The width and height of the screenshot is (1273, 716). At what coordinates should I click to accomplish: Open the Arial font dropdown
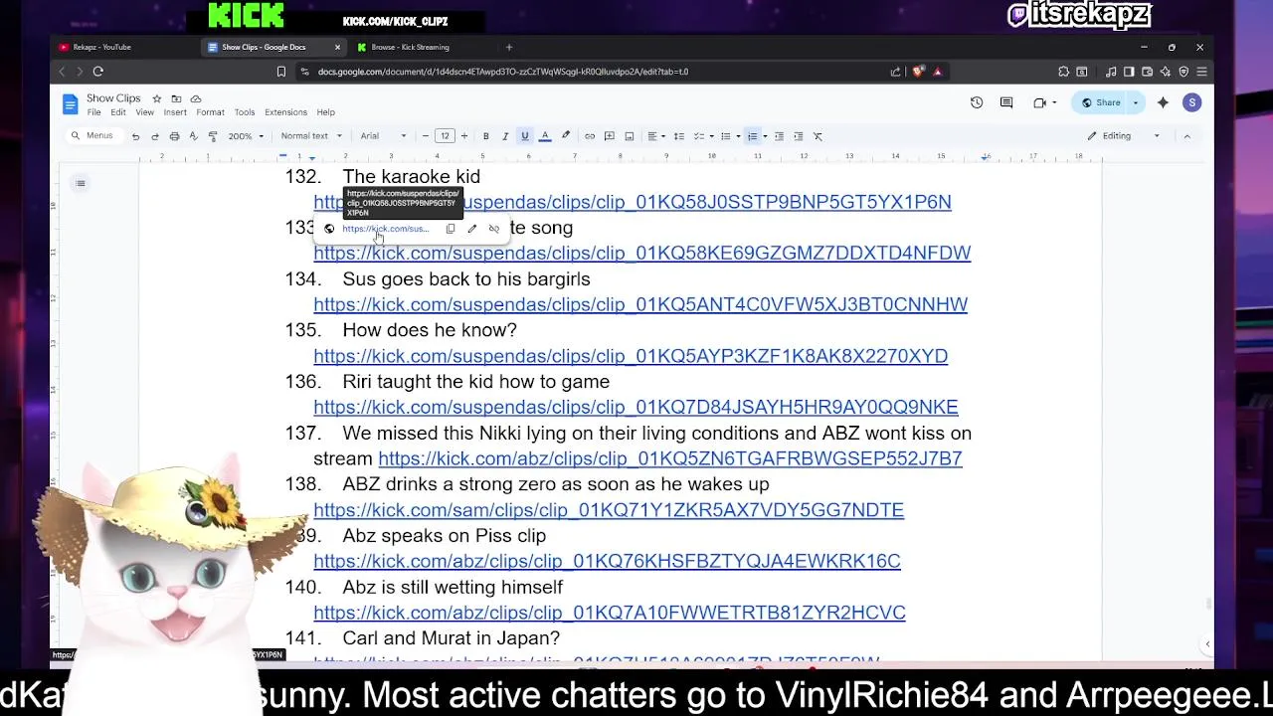click(384, 136)
